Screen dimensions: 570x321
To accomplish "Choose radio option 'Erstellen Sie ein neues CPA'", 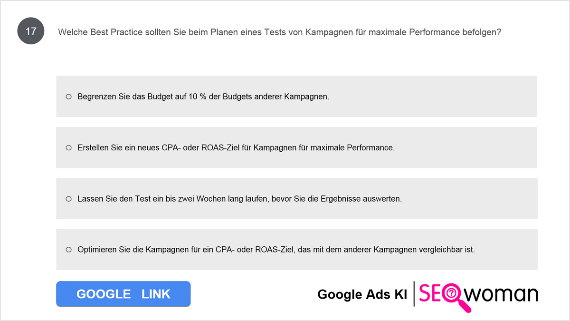I will [68, 148].
